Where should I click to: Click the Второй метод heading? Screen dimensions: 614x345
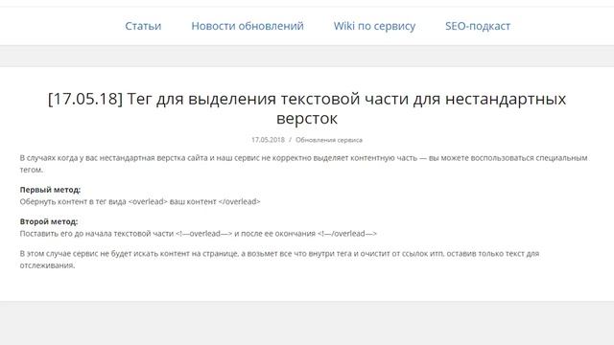[49, 221]
